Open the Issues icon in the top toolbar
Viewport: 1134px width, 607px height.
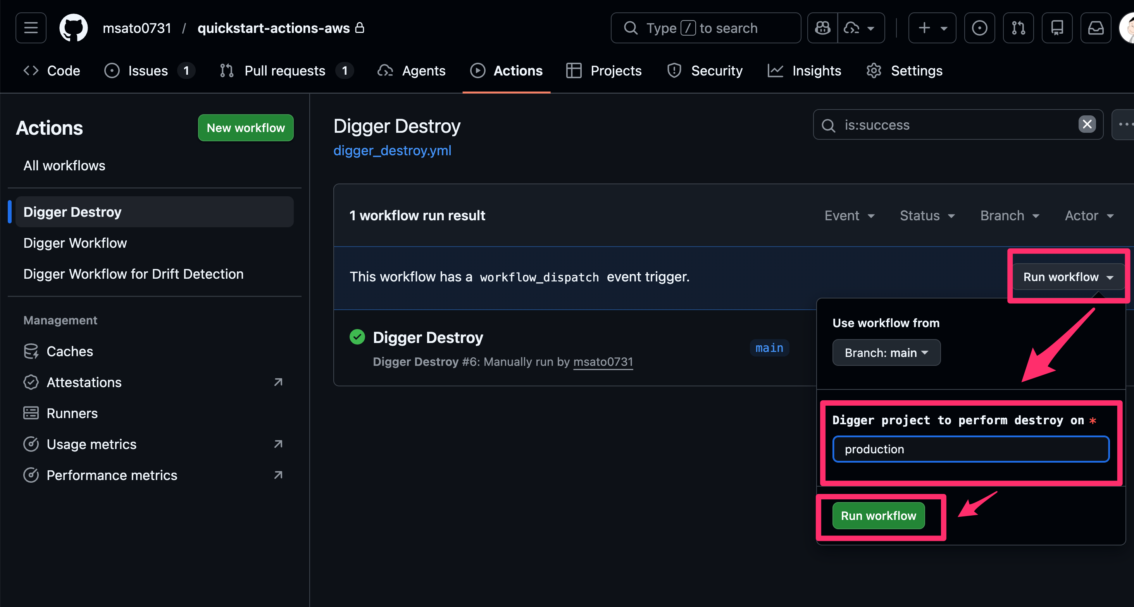[979, 28]
